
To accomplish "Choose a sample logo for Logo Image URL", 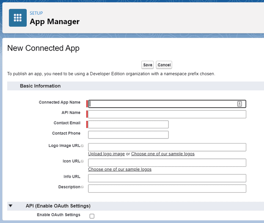I will 163,154.
